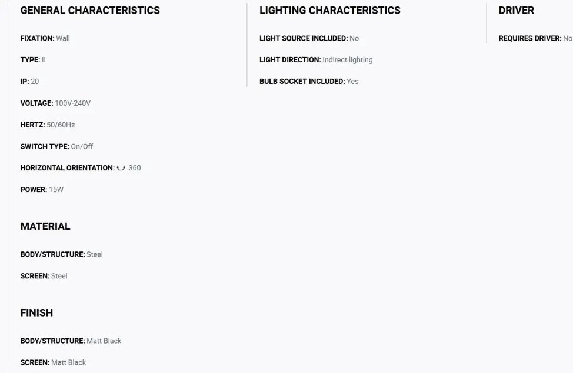Click the 360 orientation value

click(x=135, y=168)
